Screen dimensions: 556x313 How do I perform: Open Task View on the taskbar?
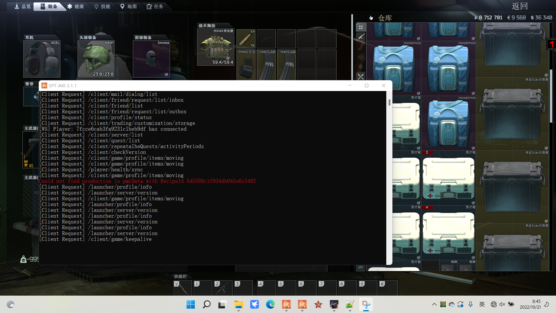point(222,305)
